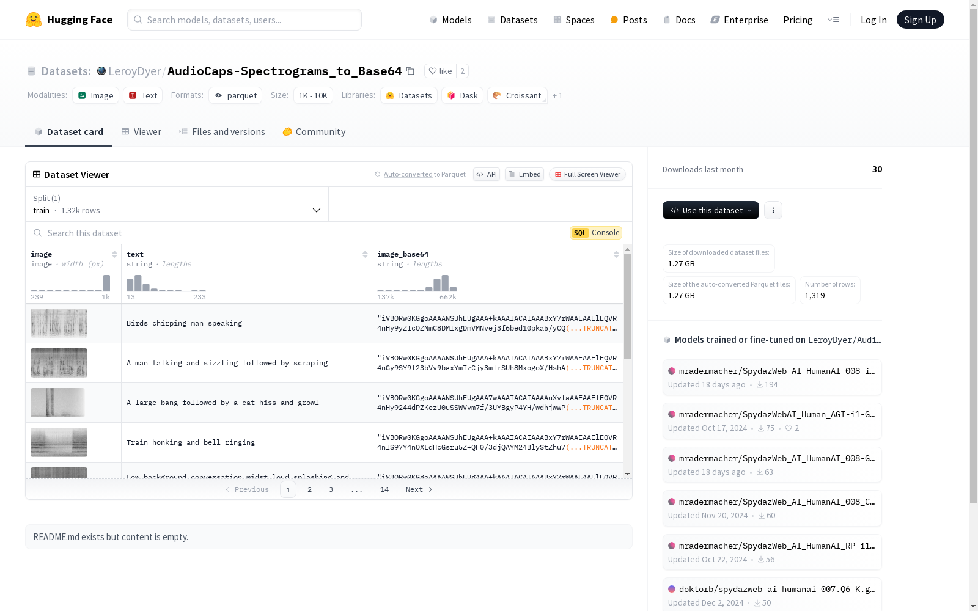
Task: Select the Dataset card tab
Action: click(x=68, y=132)
